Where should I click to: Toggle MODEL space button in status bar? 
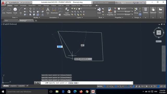[100, 86]
